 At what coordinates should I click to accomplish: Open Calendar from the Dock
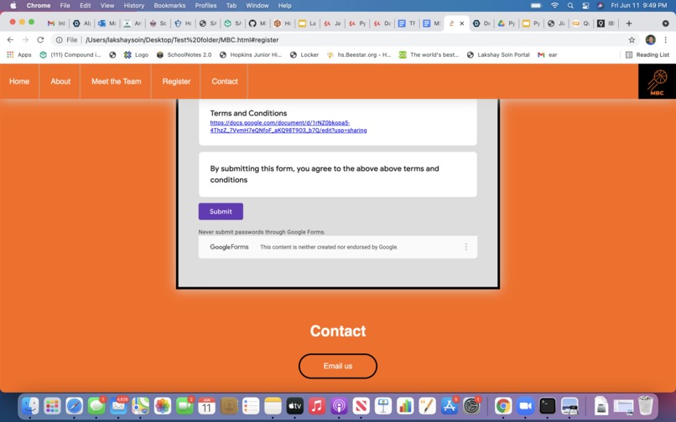point(206,405)
